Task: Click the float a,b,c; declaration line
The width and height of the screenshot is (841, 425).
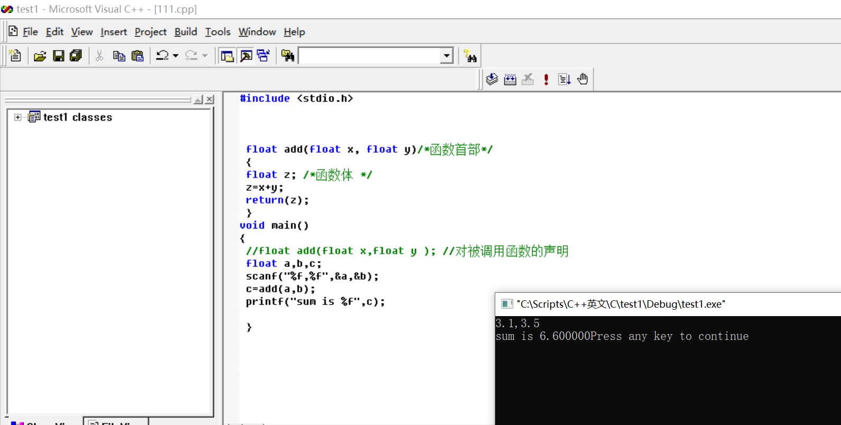Action: click(283, 264)
